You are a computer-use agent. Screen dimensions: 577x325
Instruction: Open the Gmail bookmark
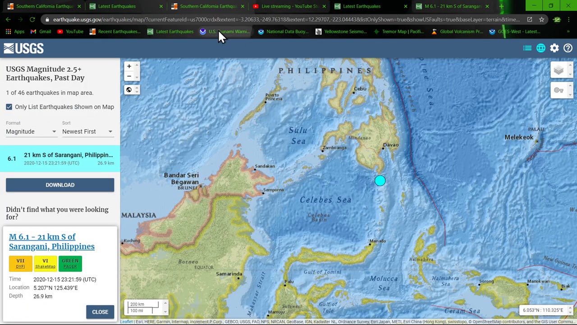(41, 32)
